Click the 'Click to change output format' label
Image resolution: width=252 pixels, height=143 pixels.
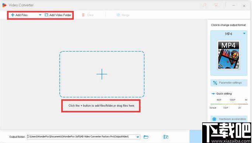(228, 25)
